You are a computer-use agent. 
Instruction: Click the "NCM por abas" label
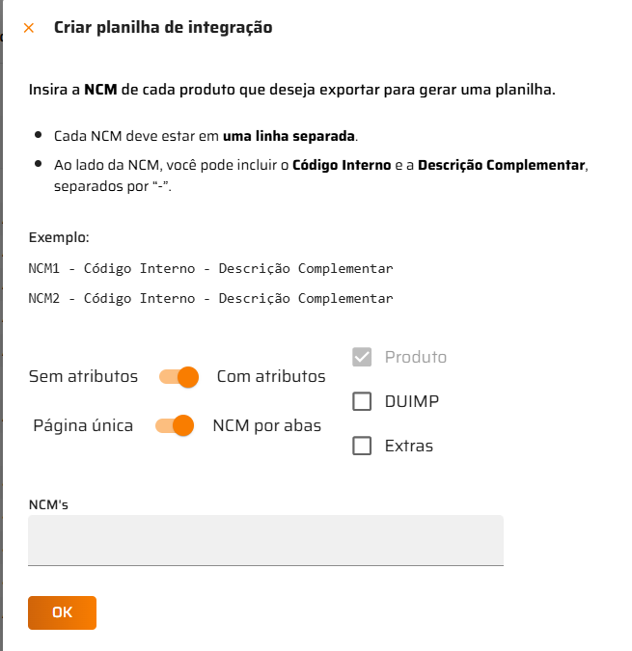tap(267, 425)
